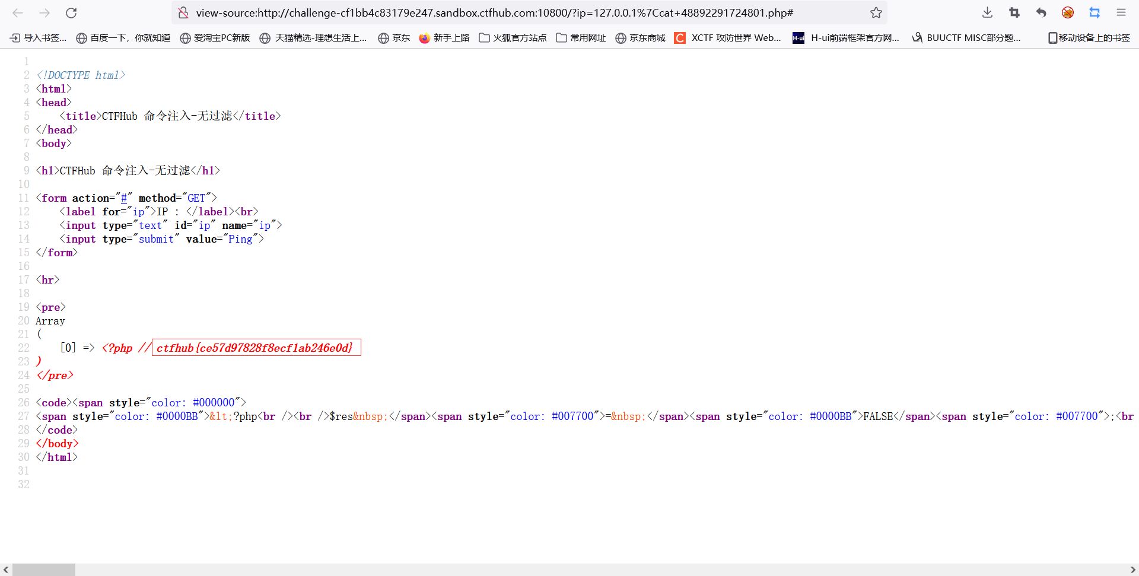This screenshot has height=576, width=1139.
Task: Expand the 常用网址 bookmark folder
Action: pyautogui.click(x=581, y=38)
